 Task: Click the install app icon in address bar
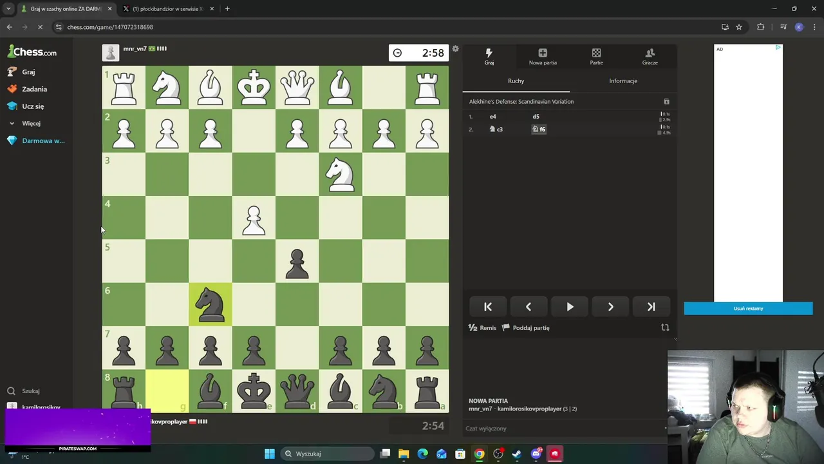[x=725, y=27]
